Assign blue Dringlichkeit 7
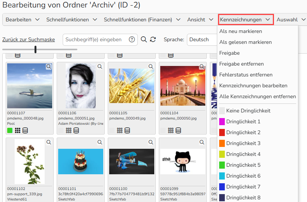The height and width of the screenshot is (202, 307). (258, 187)
